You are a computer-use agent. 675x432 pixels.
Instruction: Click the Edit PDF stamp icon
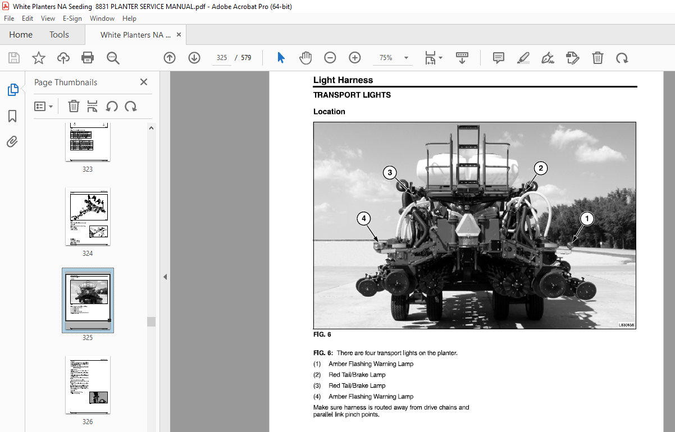coord(572,58)
